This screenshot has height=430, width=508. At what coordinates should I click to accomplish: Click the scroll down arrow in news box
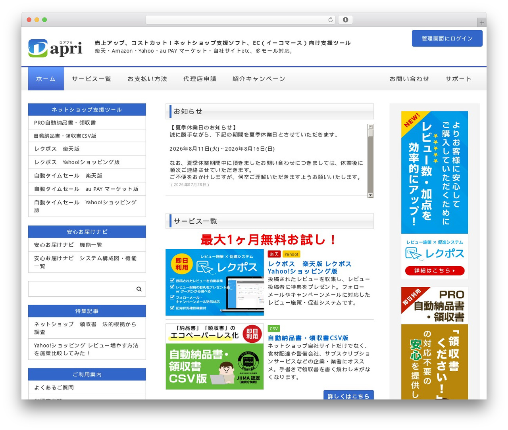(x=370, y=195)
